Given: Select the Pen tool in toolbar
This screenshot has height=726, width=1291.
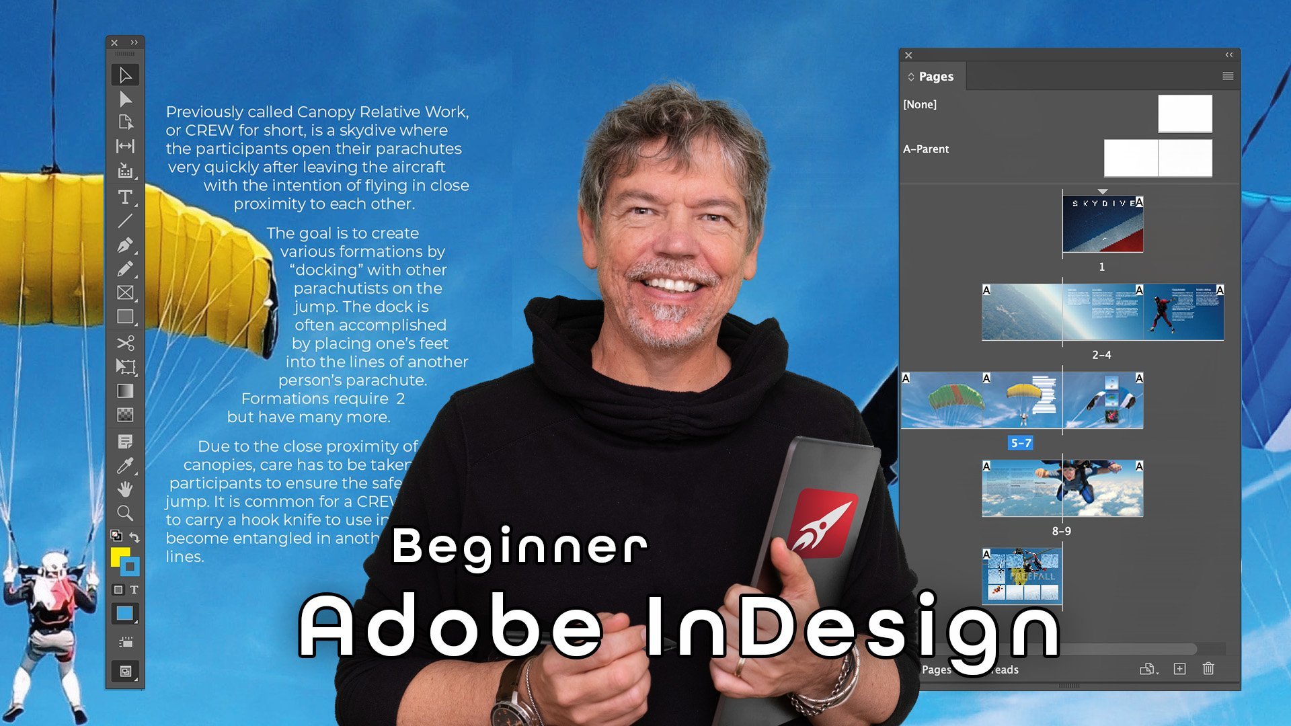Looking at the screenshot, I should point(124,245).
